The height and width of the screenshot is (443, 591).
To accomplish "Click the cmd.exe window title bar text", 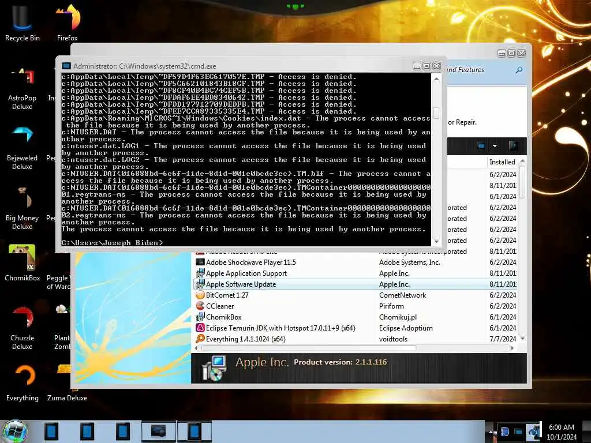I will [x=144, y=66].
